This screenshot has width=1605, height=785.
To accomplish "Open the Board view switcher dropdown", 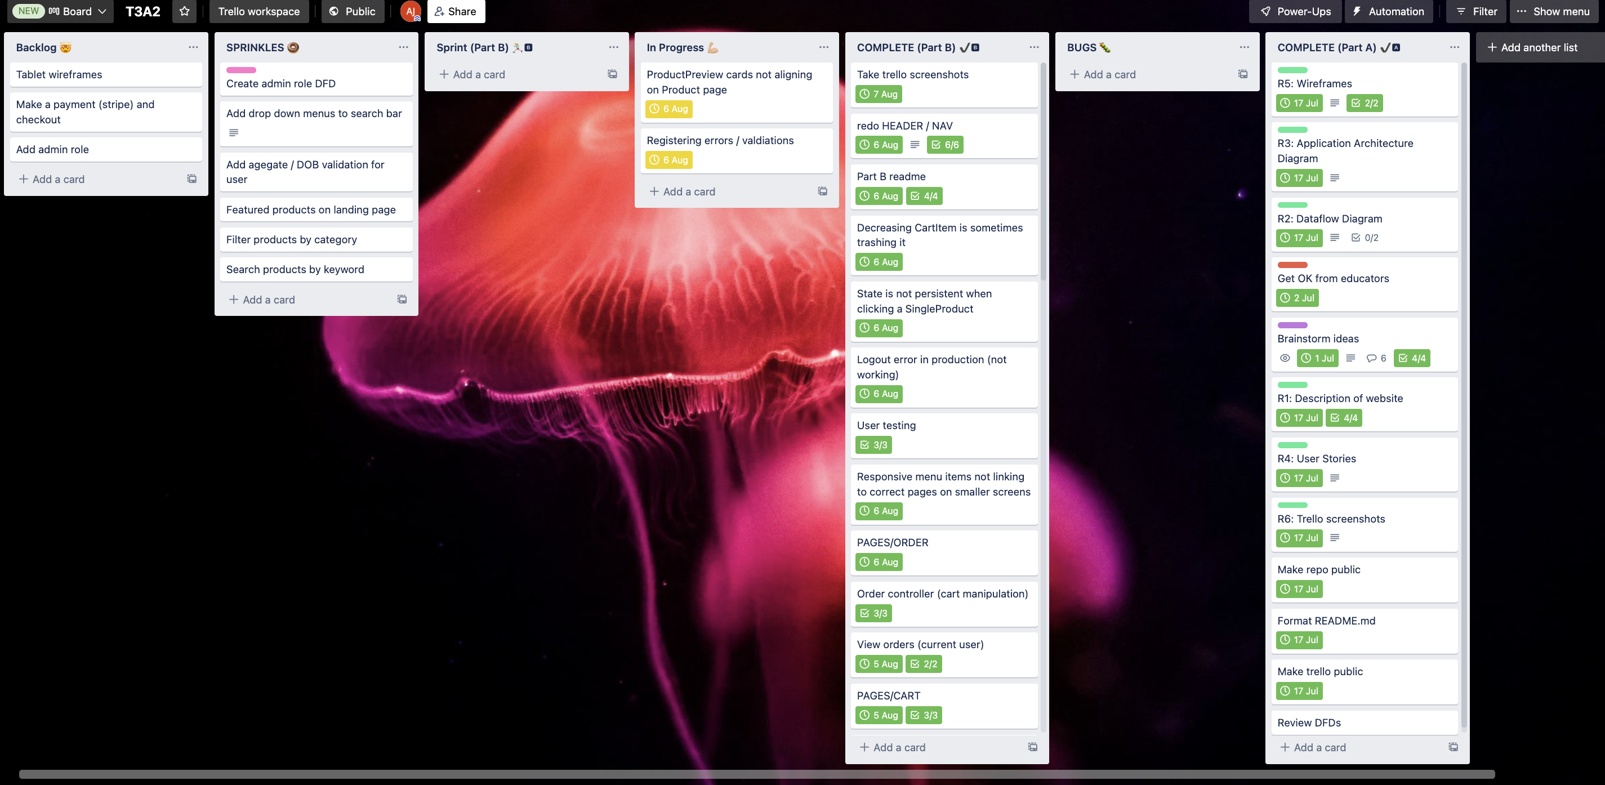I will click(78, 11).
